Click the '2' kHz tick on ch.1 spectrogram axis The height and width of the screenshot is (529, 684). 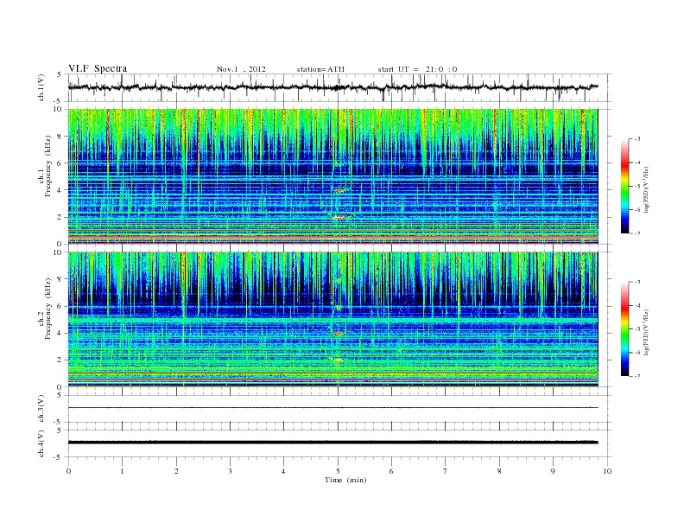(60, 217)
